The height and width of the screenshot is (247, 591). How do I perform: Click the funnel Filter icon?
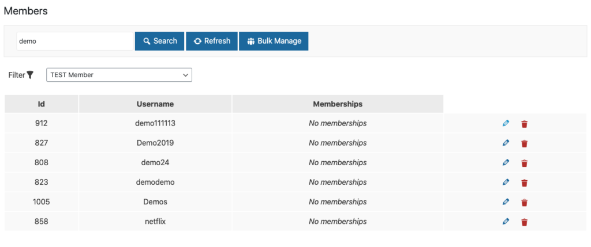pos(31,75)
